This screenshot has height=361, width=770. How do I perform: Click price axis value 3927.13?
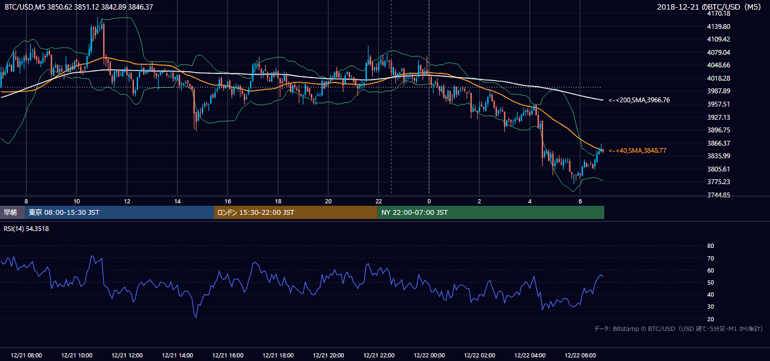(x=719, y=117)
